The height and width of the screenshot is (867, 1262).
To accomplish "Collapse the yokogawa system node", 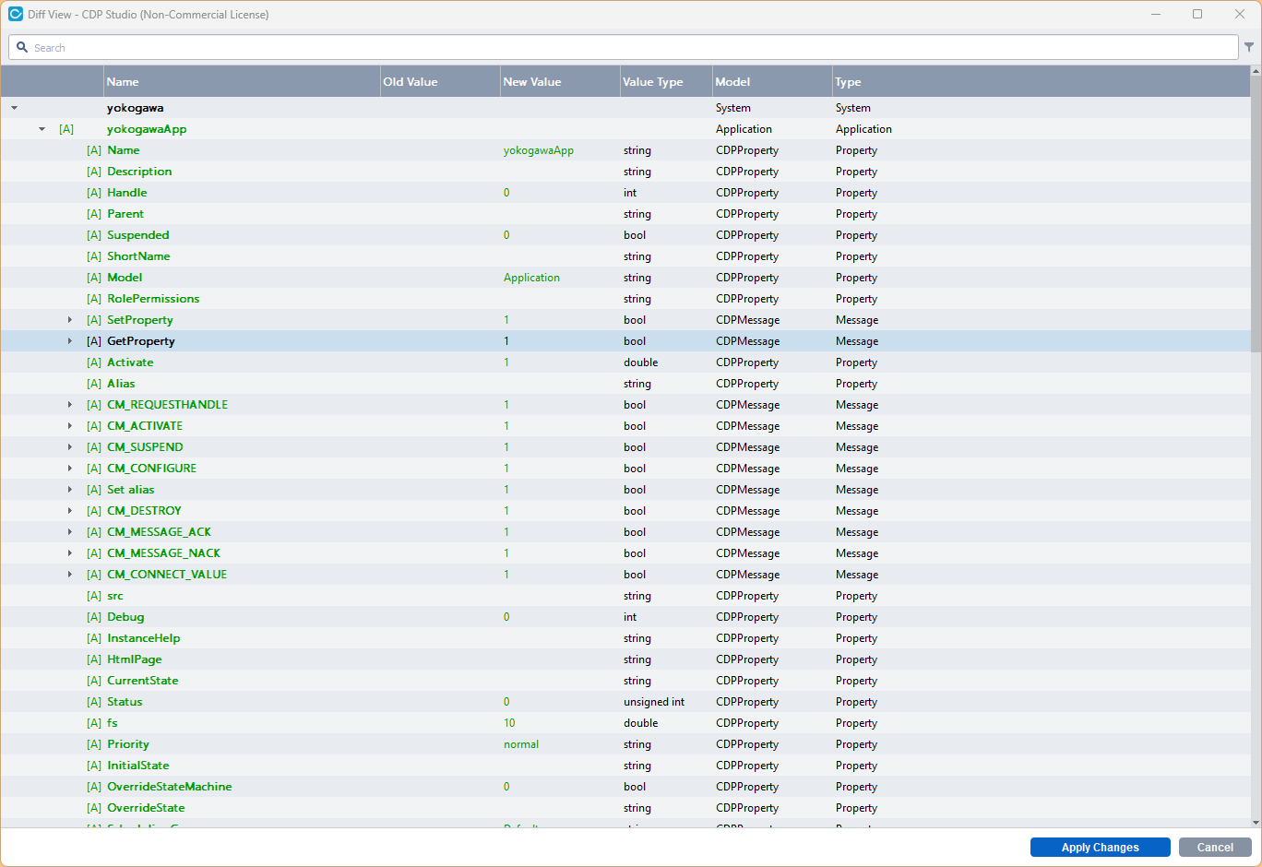I will (14, 108).
